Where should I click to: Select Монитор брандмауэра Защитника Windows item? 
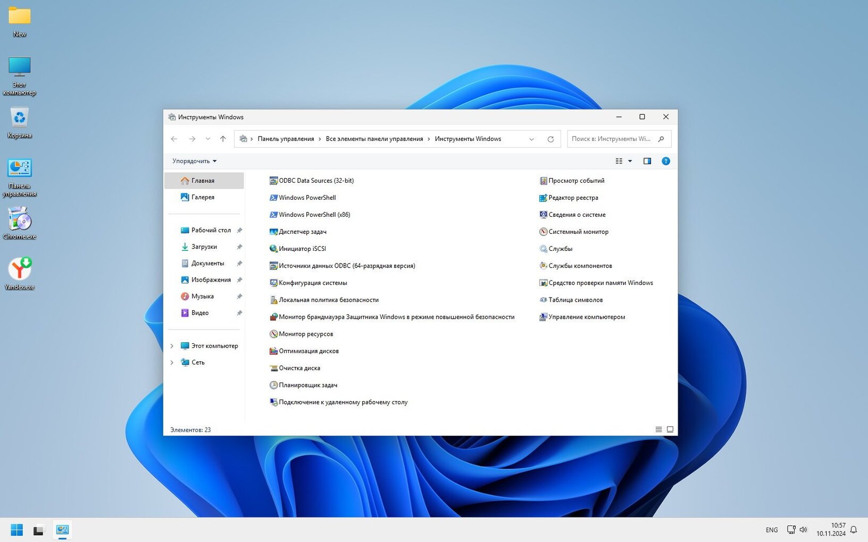[x=392, y=317]
